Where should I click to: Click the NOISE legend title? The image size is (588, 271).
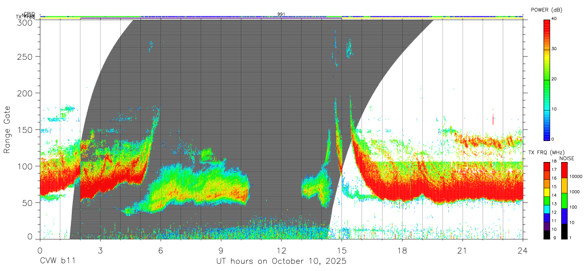pos(567,158)
